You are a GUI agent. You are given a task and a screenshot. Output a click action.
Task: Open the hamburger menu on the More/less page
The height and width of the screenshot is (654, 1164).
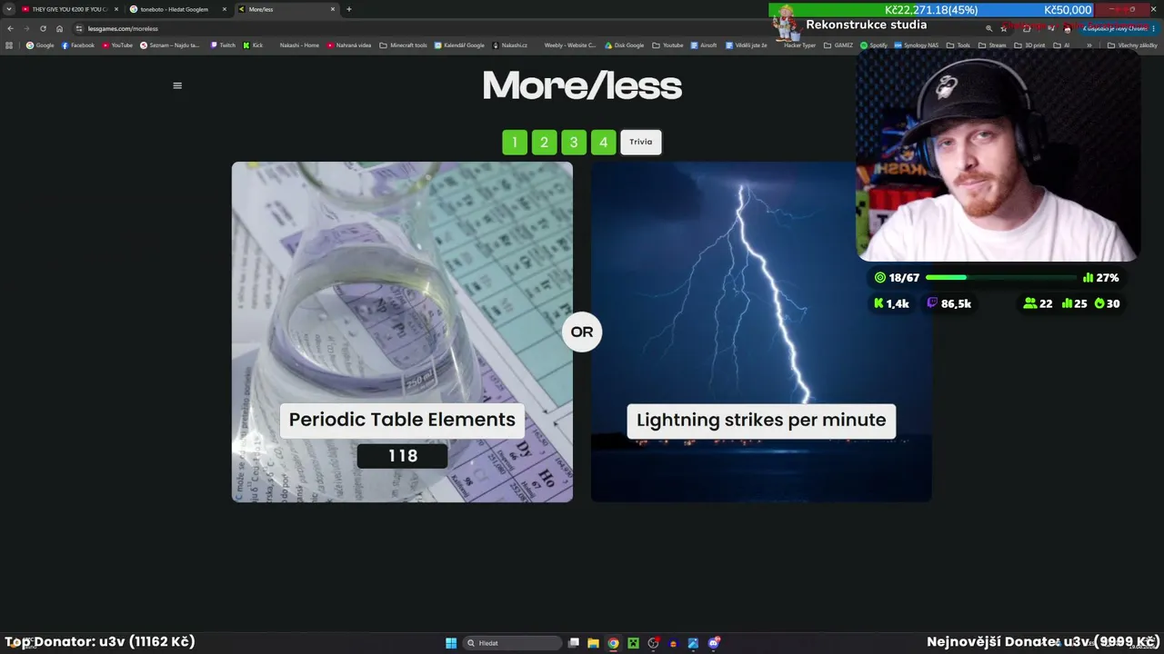click(177, 85)
